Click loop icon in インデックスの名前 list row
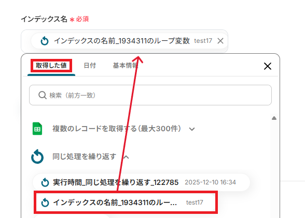 pos(45,203)
